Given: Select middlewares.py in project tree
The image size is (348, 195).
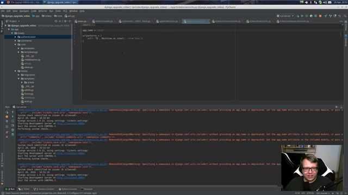Looking at the screenshot, I should coord(31,60).
